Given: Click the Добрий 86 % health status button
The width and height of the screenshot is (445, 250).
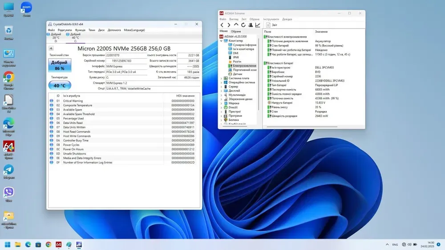Looking at the screenshot, I should (59, 65).
